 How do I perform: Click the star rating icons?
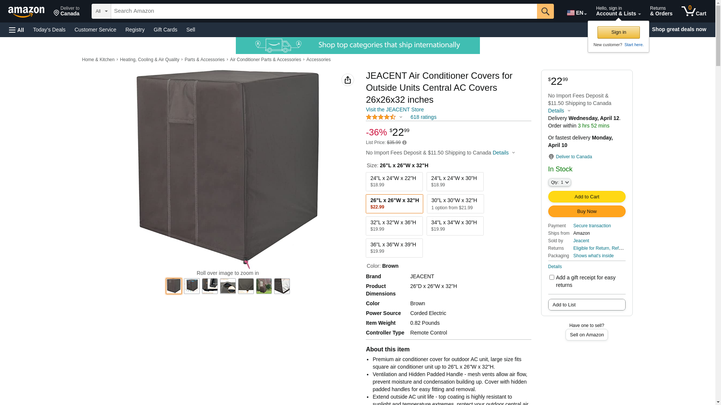pos(381,117)
